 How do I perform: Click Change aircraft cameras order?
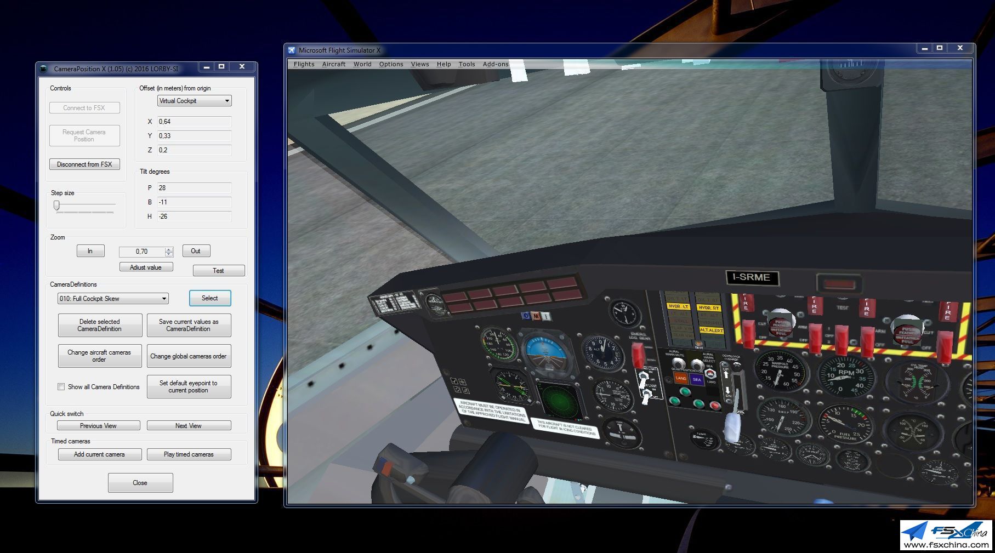[100, 356]
